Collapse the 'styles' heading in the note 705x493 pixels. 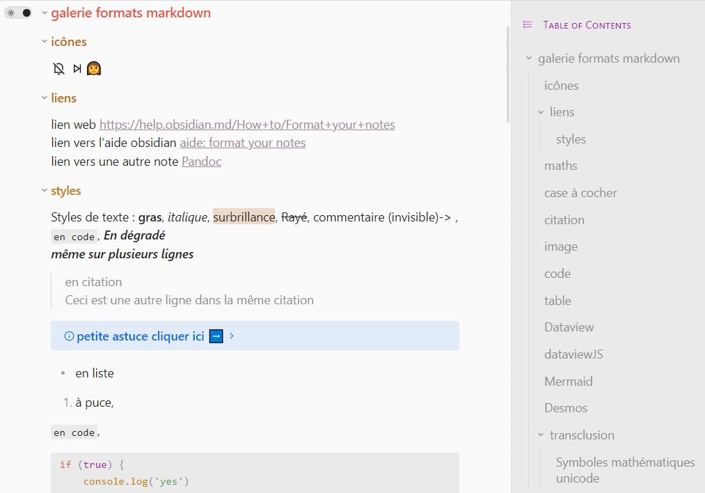(x=44, y=190)
